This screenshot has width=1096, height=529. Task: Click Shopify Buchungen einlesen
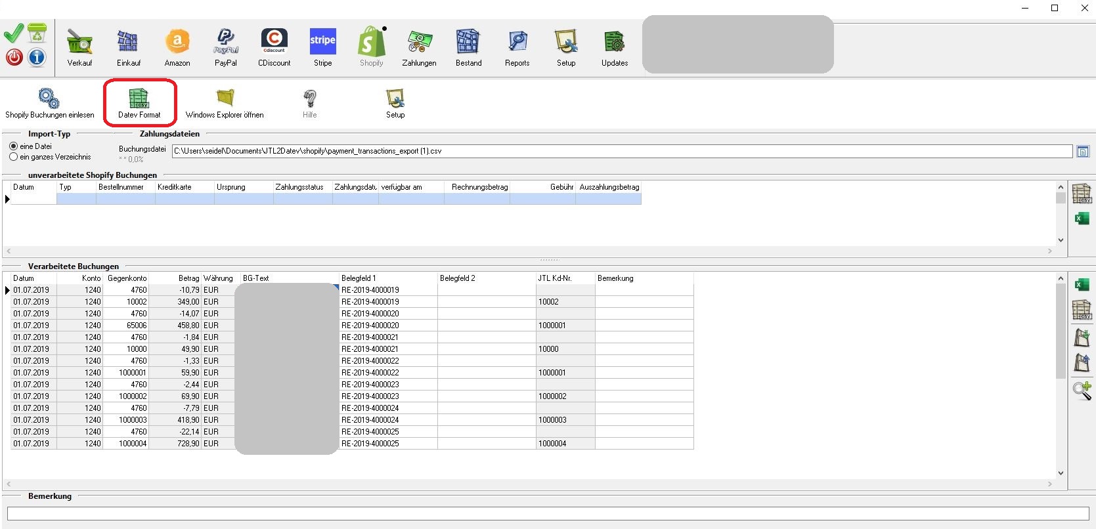point(49,104)
